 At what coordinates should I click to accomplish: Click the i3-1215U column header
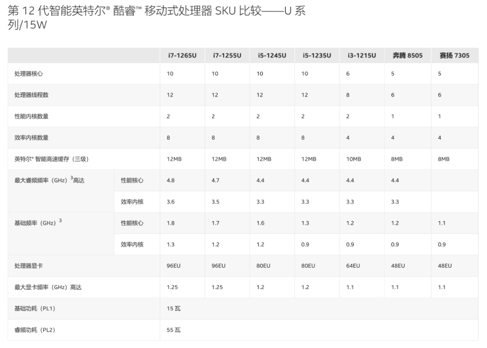[362, 55]
